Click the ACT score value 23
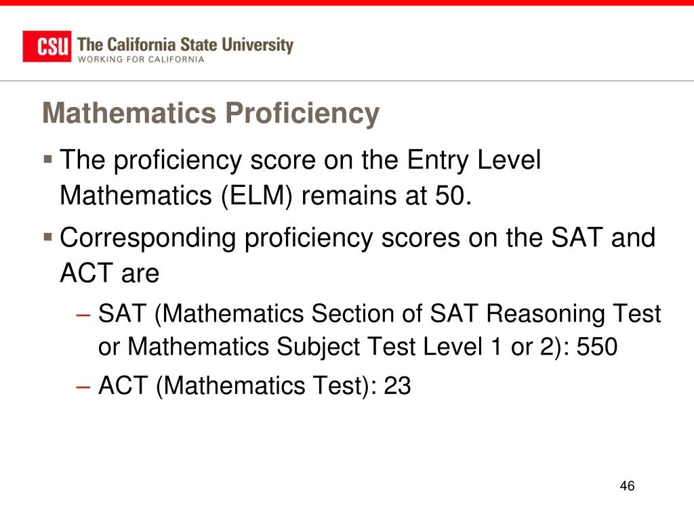The image size is (694, 520). pyautogui.click(x=397, y=385)
